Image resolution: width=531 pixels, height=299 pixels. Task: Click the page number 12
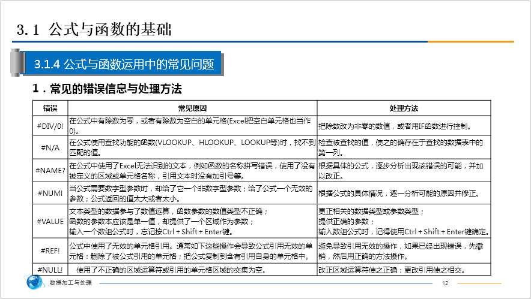tap(445, 283)
